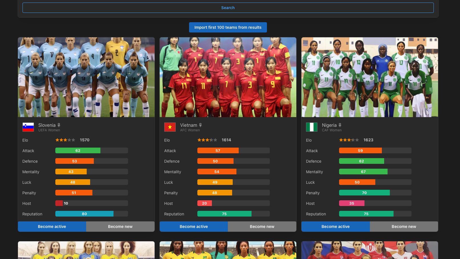Click the Vietnam team name
The image size is (460, 259).
(x=189, y=125)
